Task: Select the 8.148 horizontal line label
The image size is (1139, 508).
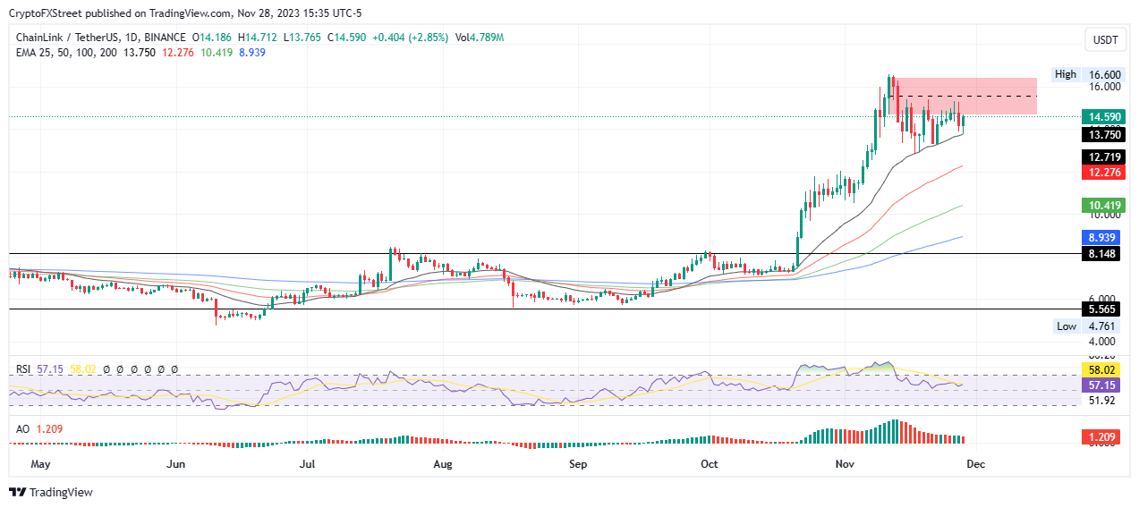Action: pyautogui.click(x=1101, y=254)
